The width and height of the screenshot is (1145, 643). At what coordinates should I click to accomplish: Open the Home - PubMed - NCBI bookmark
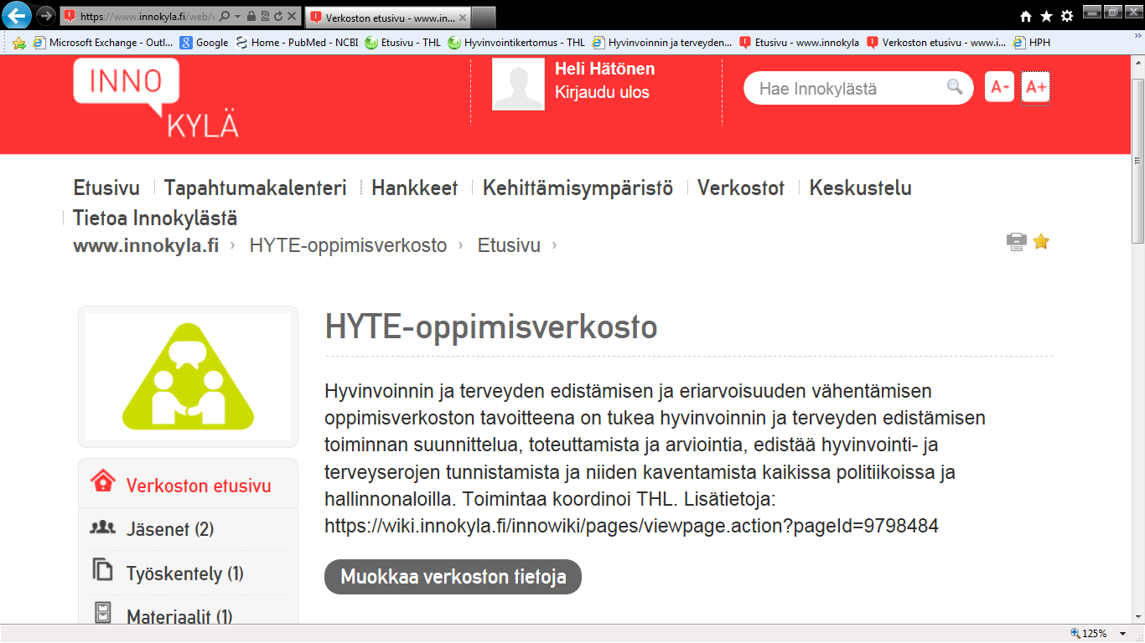pyautogui.click(x=297, y=43)
